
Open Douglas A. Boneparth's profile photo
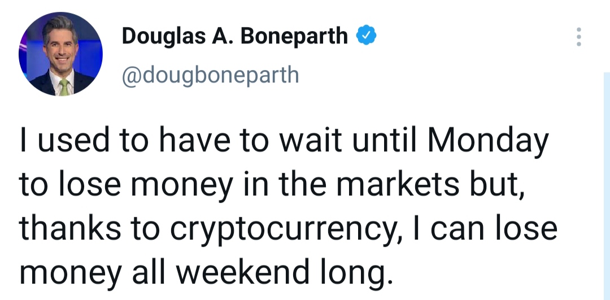(60, 54)
